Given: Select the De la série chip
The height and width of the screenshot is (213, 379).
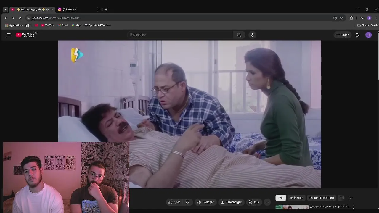Looking at the screenshot, I should coord(296,198).
